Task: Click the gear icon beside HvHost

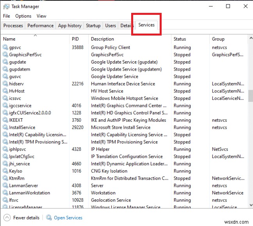Action: 5,91
